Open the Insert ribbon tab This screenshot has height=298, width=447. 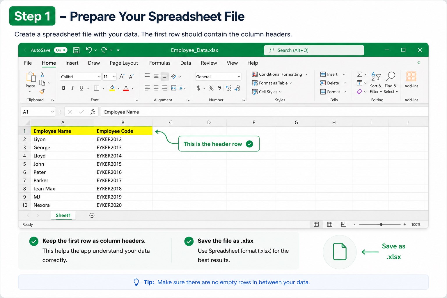[72, 63]
